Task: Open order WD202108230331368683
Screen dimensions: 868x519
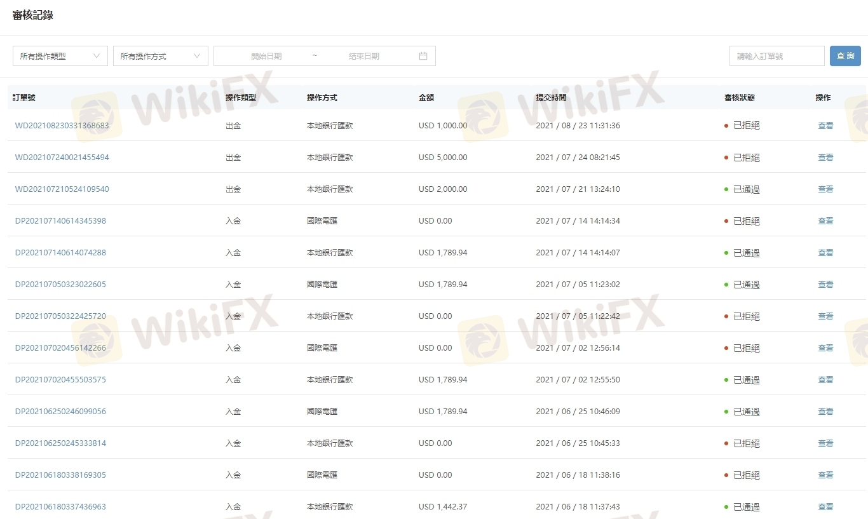Action: 62,126
